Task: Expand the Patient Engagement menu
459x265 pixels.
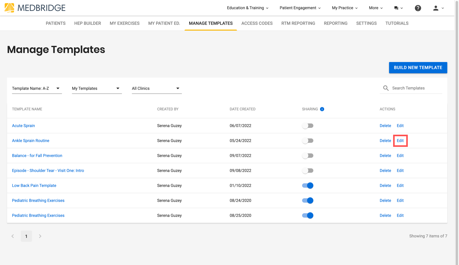Action: click(300, 8)
